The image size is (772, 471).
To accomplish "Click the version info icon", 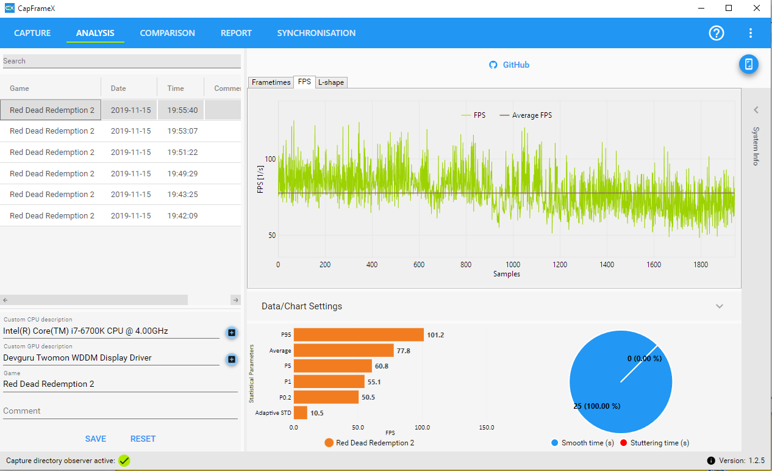I will coord(710,461).
